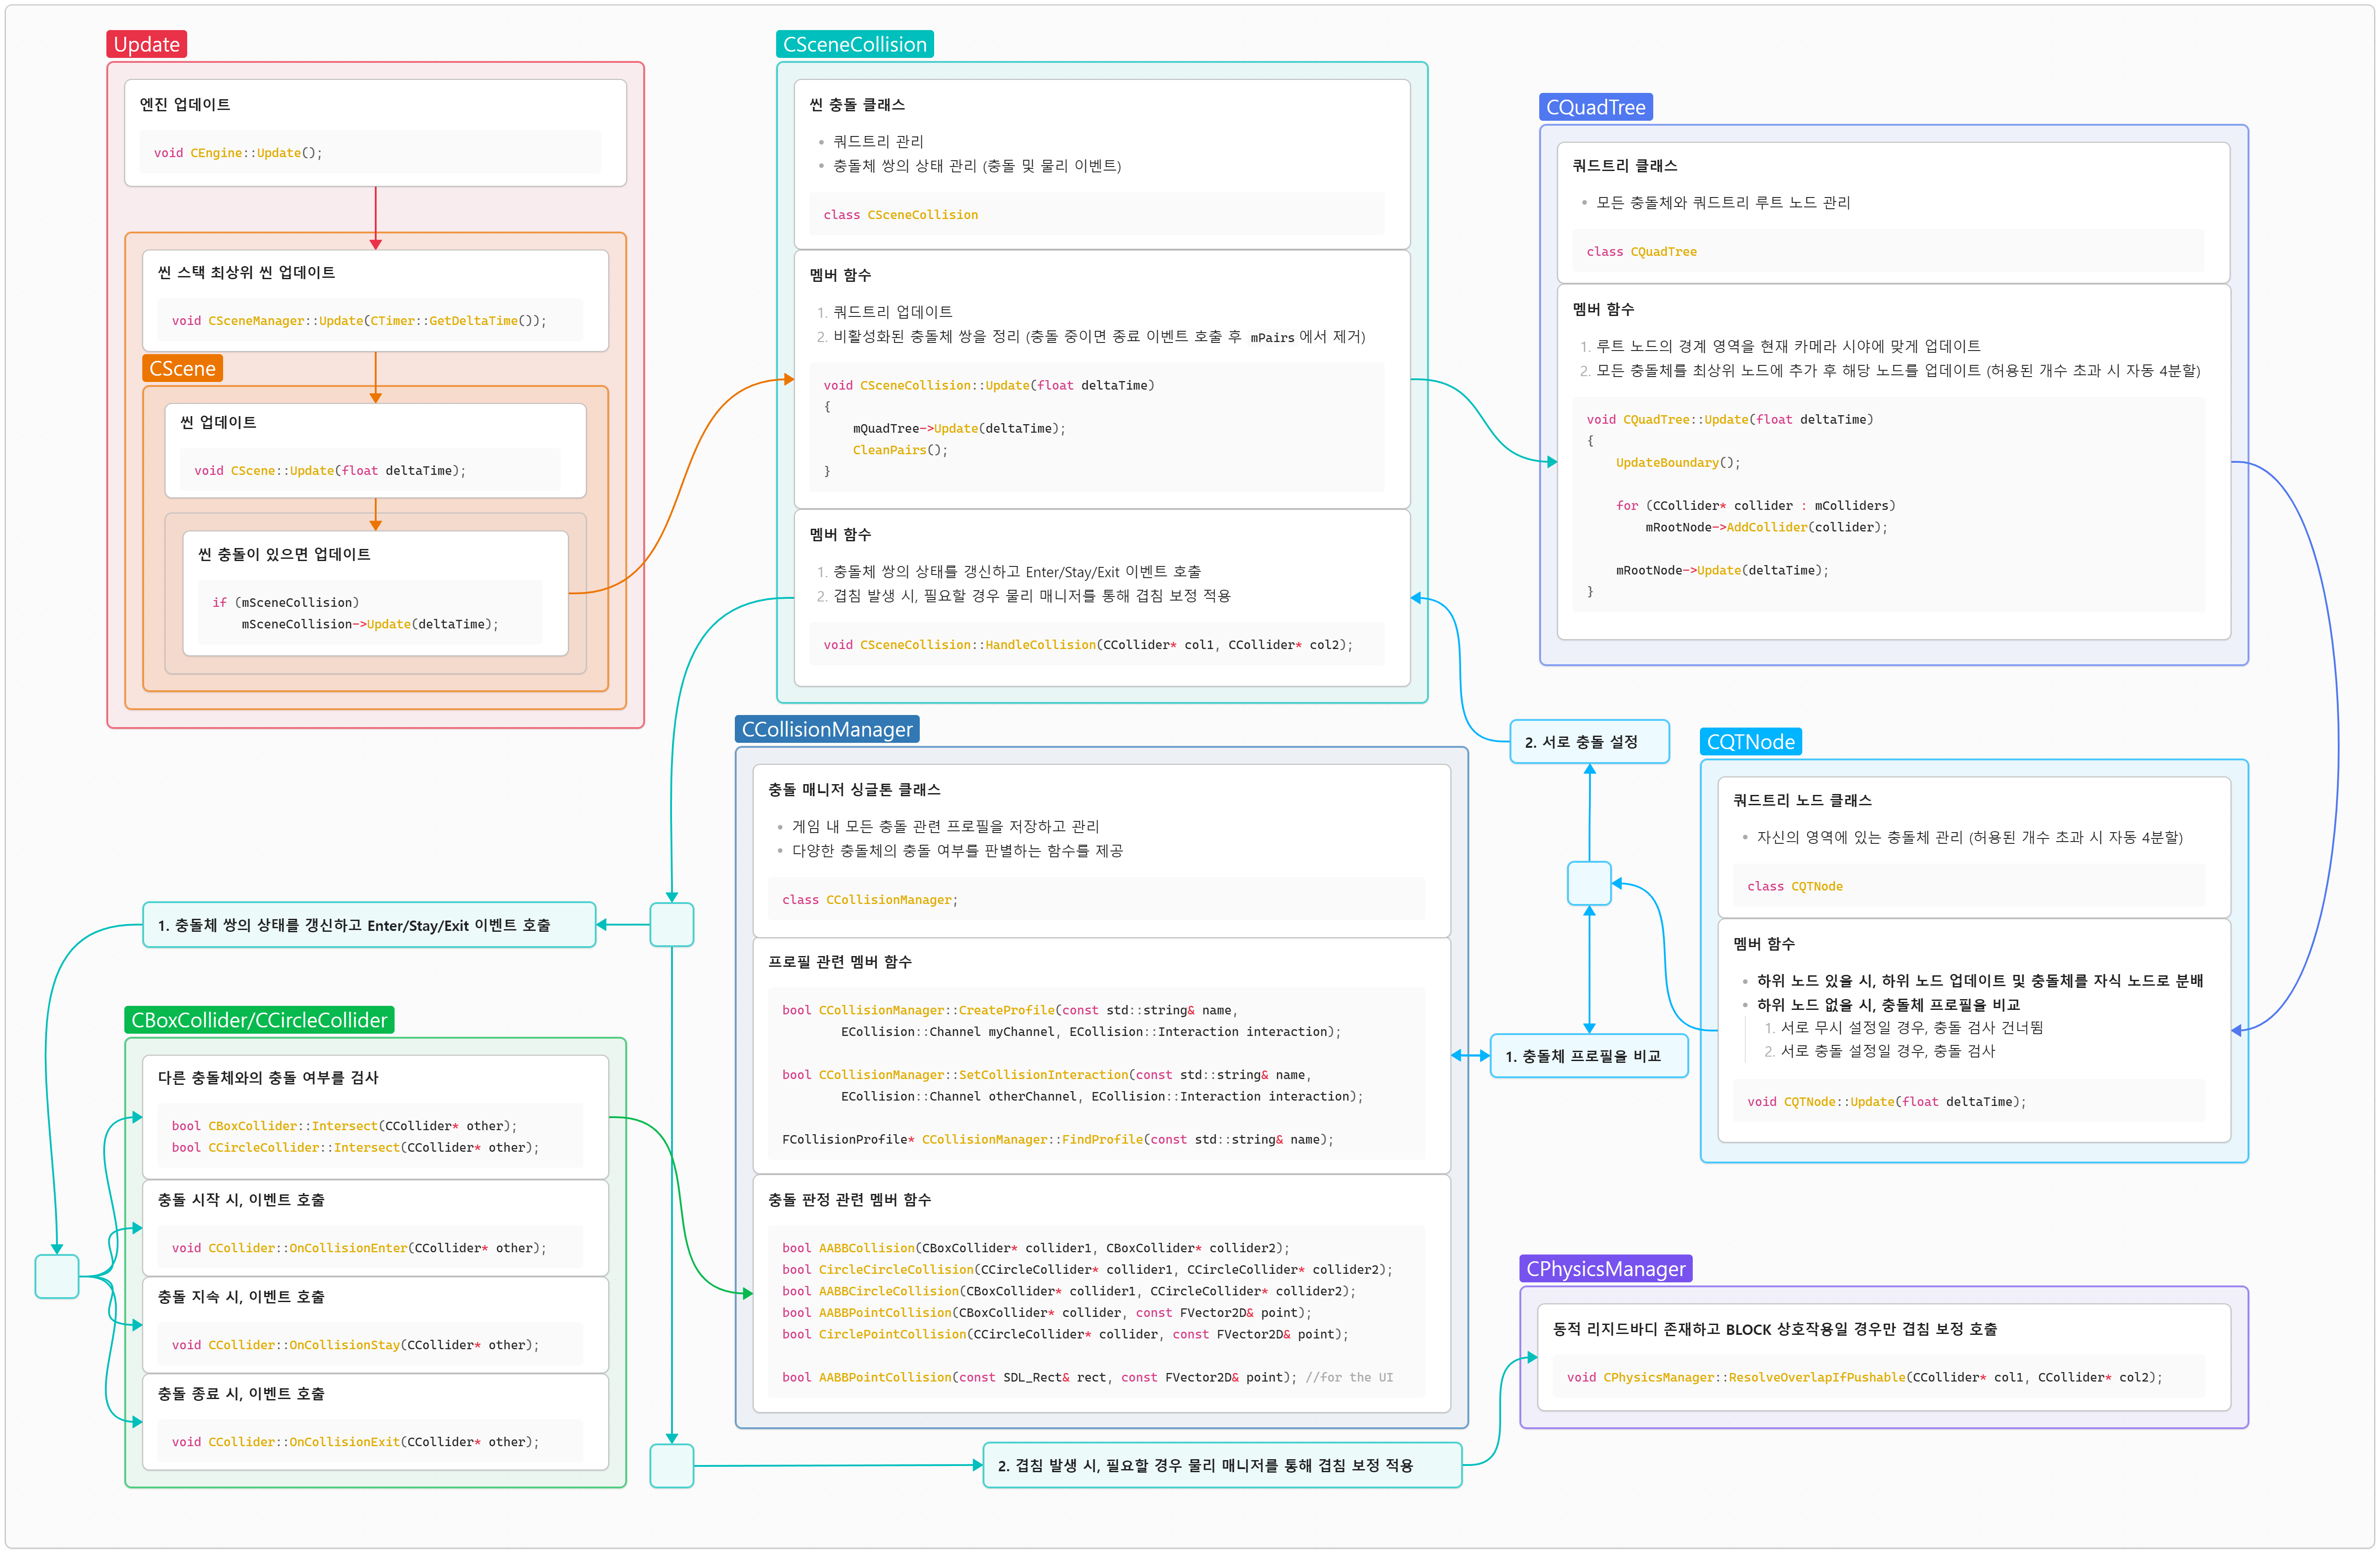This screenshot has width=2380, height=1553.
Task: Click empty junction node left of collider group
Action: 57,1276
